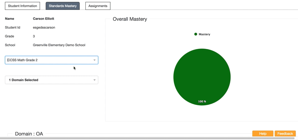Click arrow on 1 Domain Selected dropdown

pos(94,80)
